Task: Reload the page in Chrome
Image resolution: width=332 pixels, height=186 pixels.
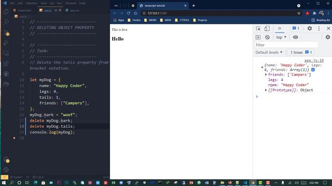Action: coord(129,13)
